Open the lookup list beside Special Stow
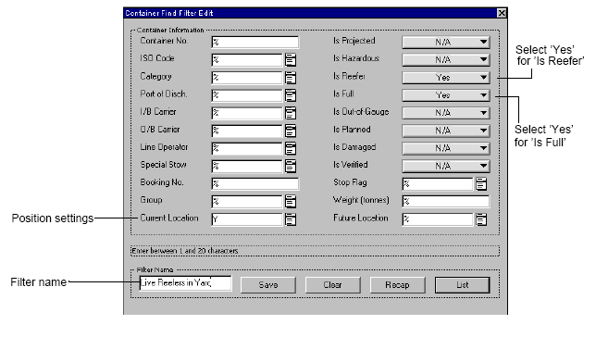This screenshot has width=596, height=337. (291, 166)
